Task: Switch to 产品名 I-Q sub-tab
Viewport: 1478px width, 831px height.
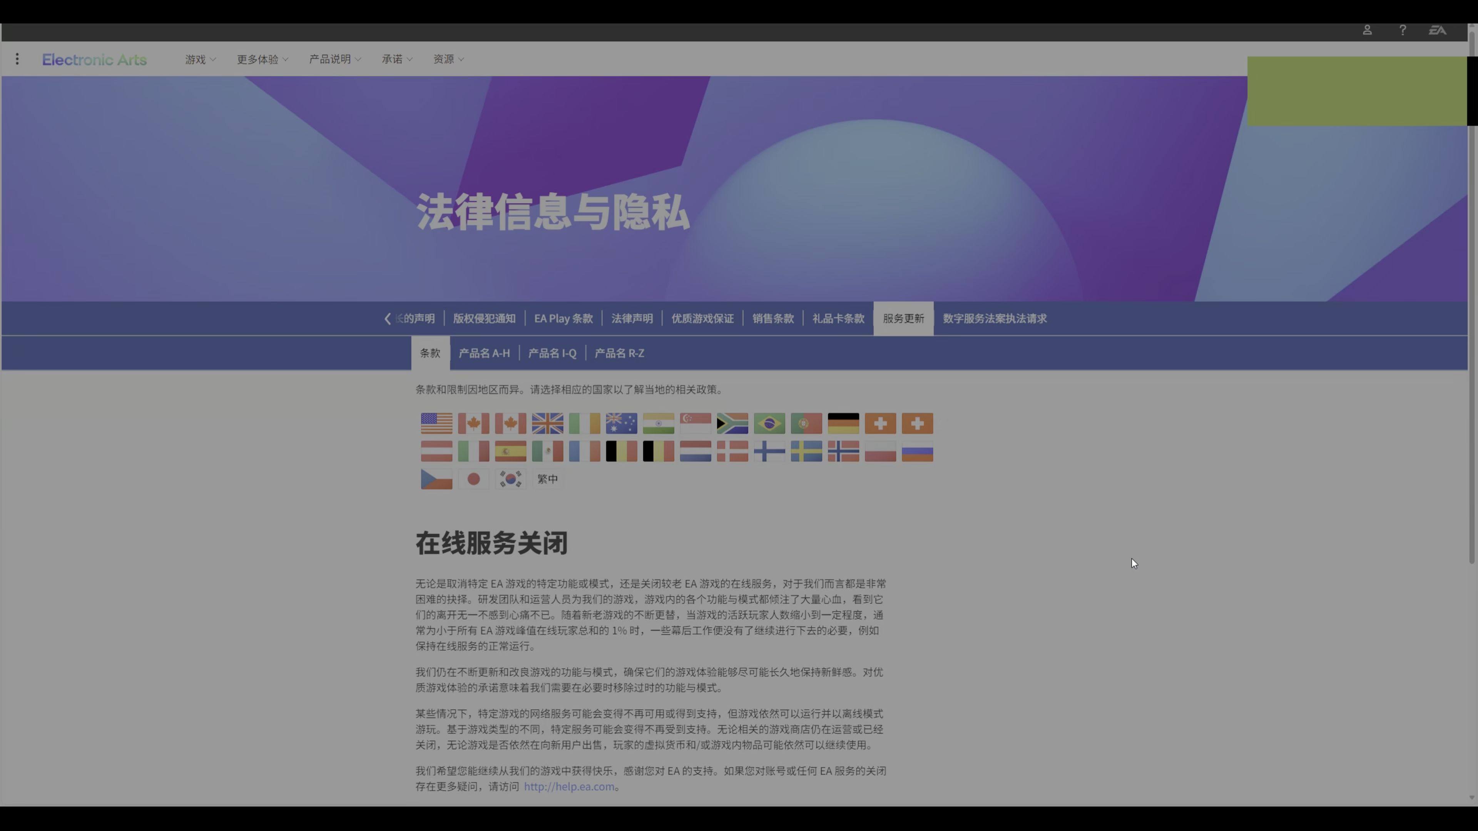Action: pyautogui.click(x=552, y=353)
